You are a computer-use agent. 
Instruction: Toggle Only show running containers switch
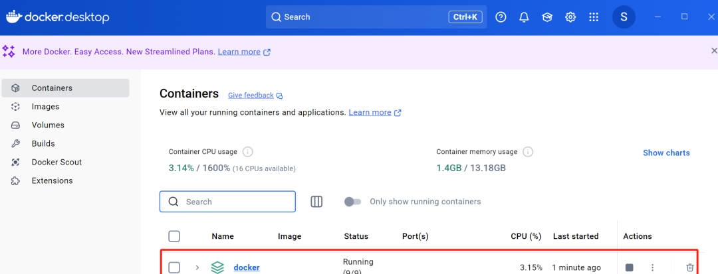[x=352, y=202]
